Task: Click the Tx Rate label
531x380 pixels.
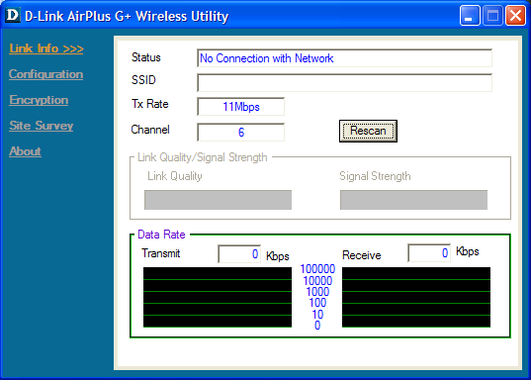Action: (x=150, y=104)
